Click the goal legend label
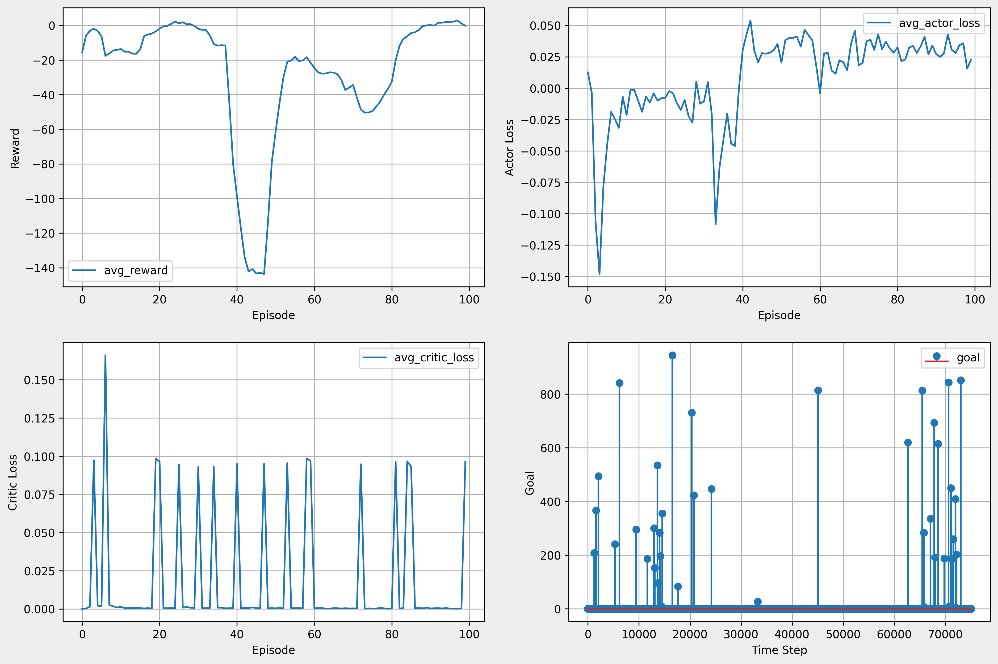998x664 pixels. [x=968, y=358]
